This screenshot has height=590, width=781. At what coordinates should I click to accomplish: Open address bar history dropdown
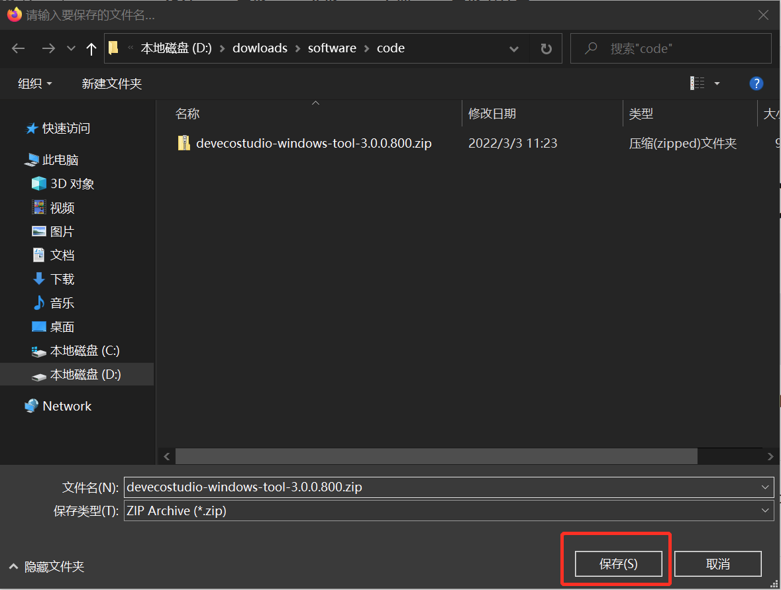click(514, 49)
